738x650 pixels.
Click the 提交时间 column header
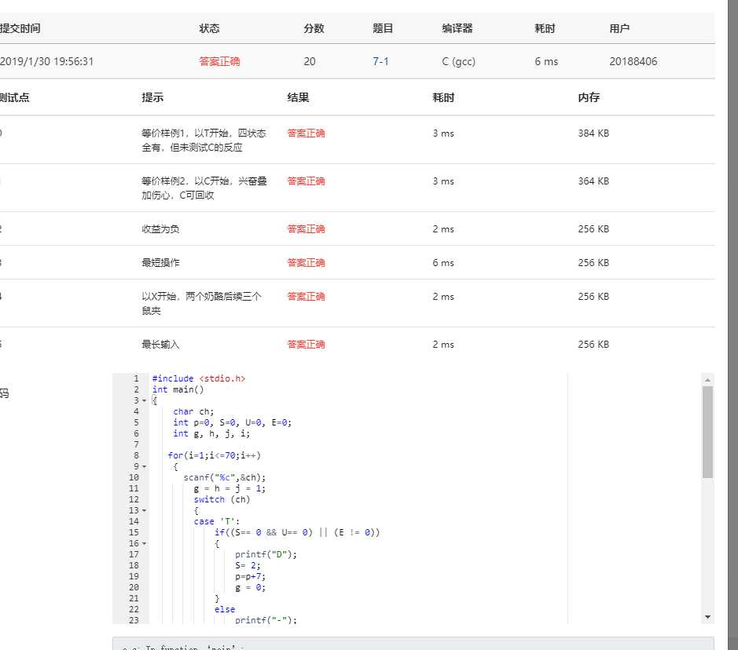pyautogui.click(x=20, y=28)
